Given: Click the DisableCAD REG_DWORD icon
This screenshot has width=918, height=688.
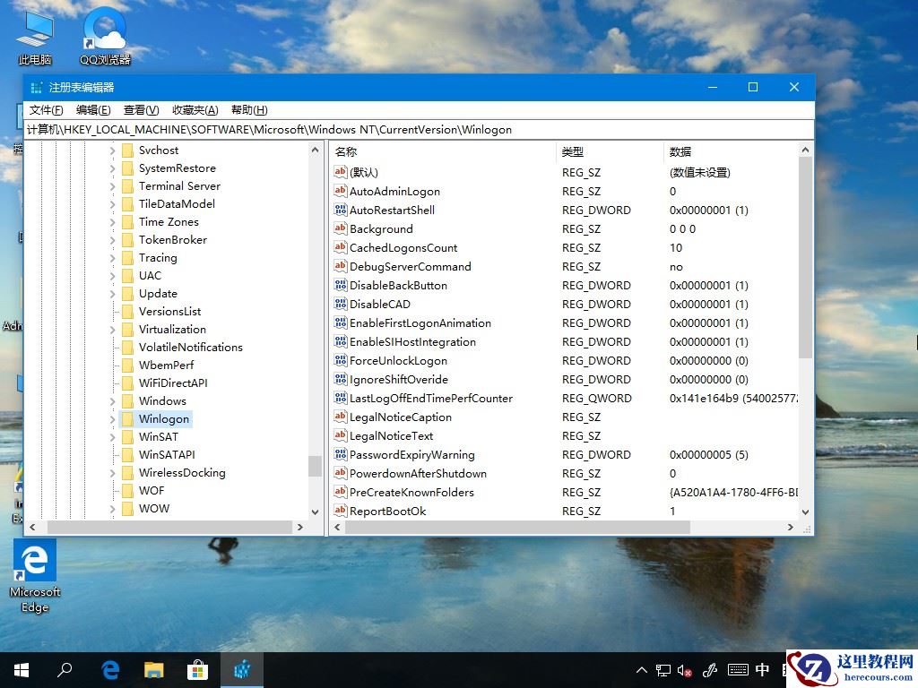Looking at the screenshot, I should (x=342, y=304).
